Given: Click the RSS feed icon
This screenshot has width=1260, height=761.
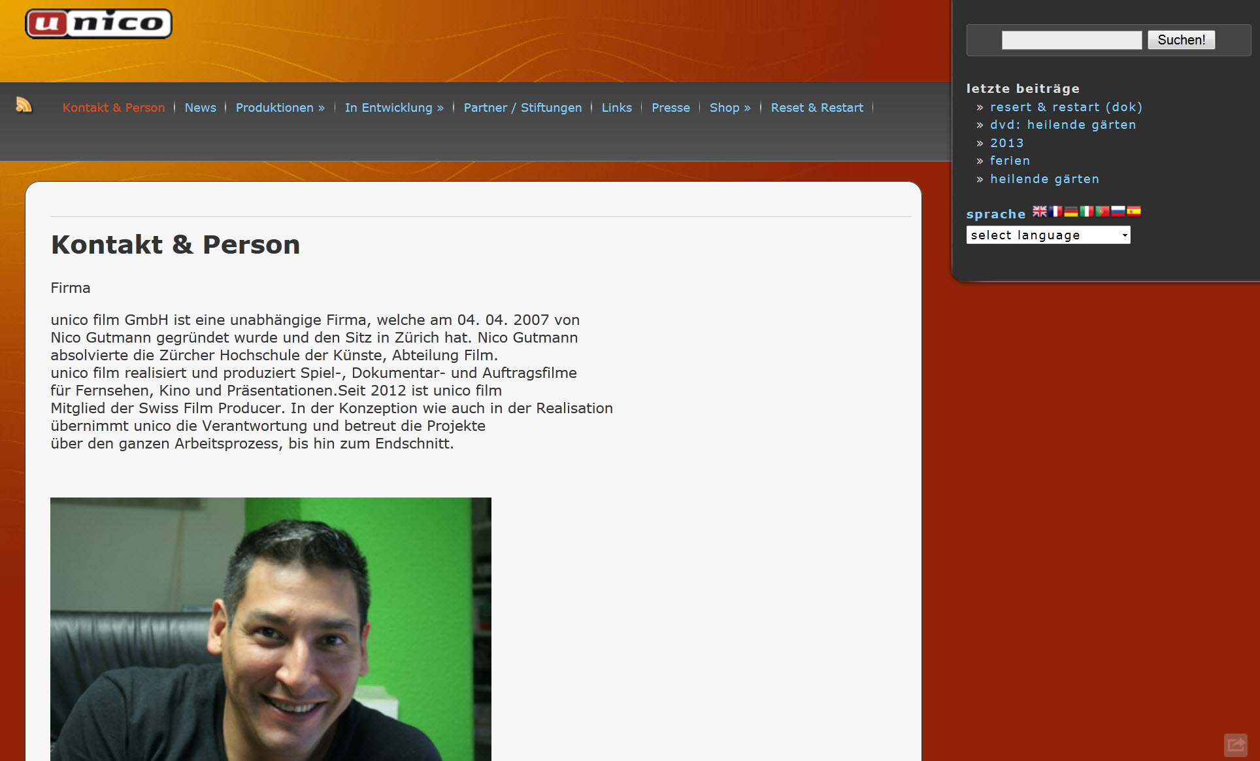Looking at the screenshot, I should coord(24,105).
